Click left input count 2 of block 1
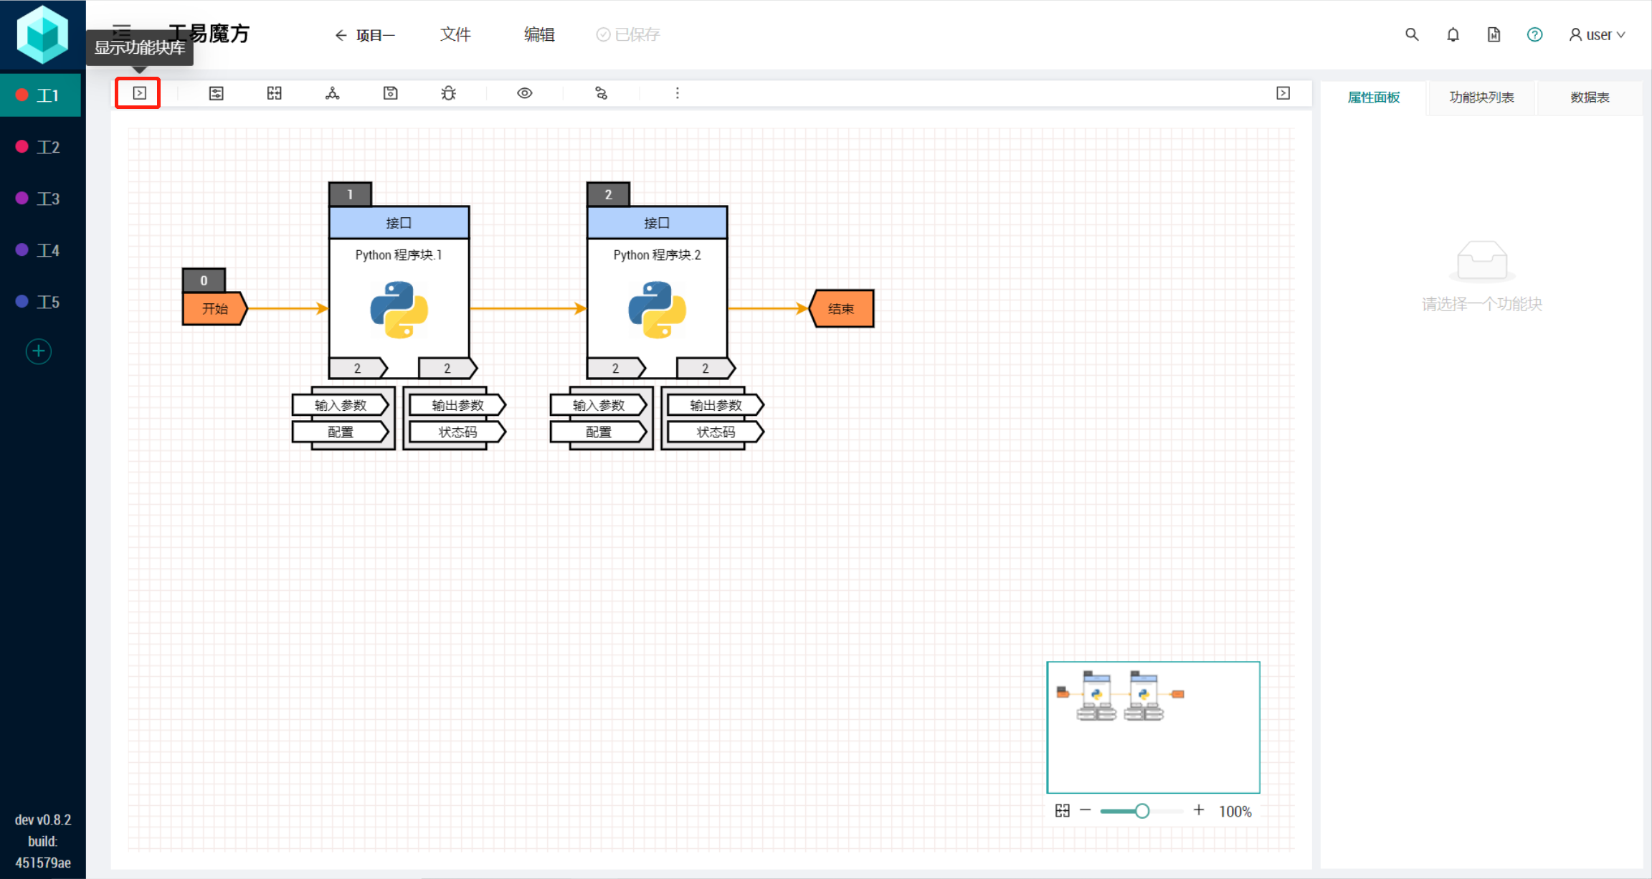The height and width of the screenshot is (879, 1652). coord(358,369)
